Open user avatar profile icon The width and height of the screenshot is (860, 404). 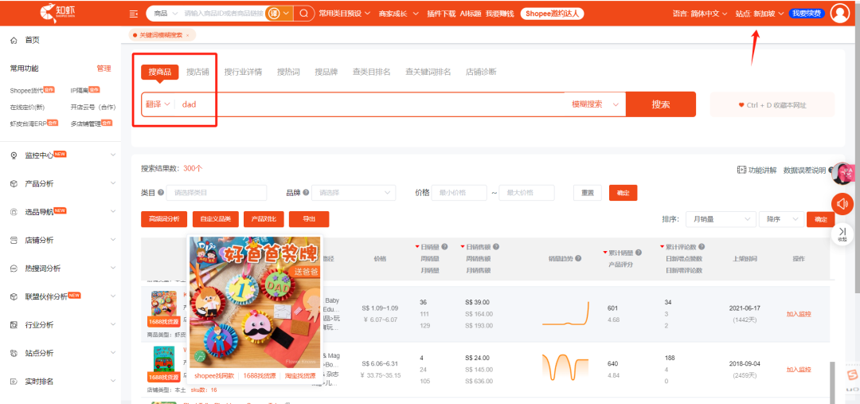click(840, 14)
